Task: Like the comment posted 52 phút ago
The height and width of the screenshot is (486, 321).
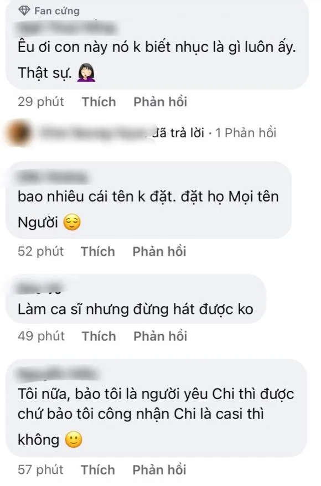Action: click(98, 251)
